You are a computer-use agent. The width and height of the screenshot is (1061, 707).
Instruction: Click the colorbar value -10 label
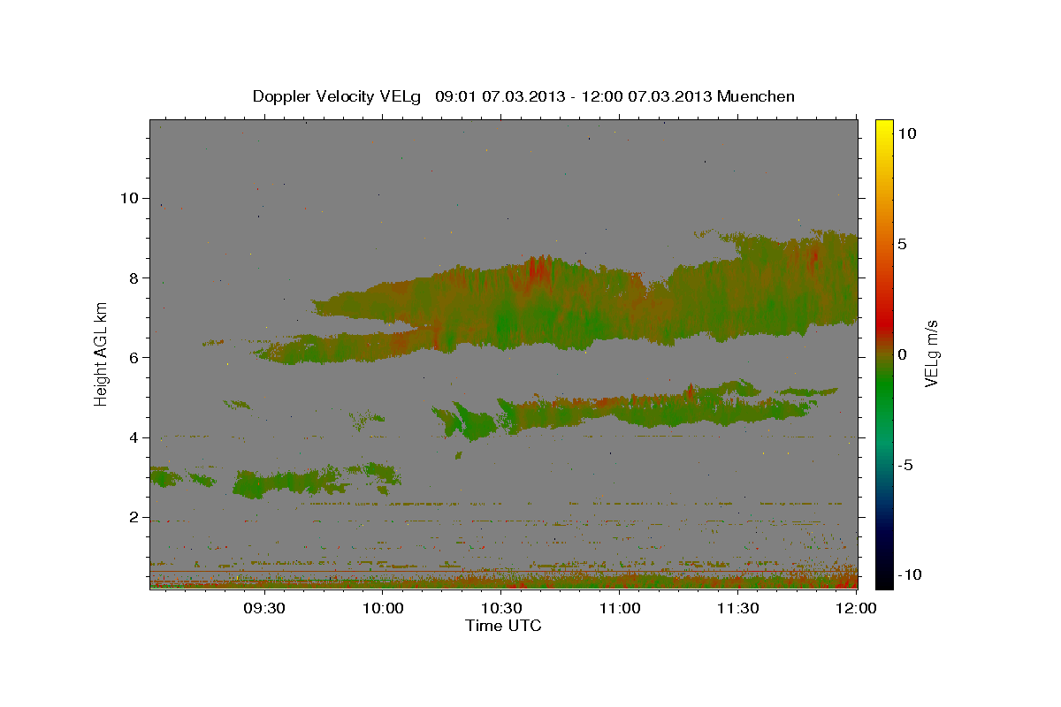[x=908, y=575]
